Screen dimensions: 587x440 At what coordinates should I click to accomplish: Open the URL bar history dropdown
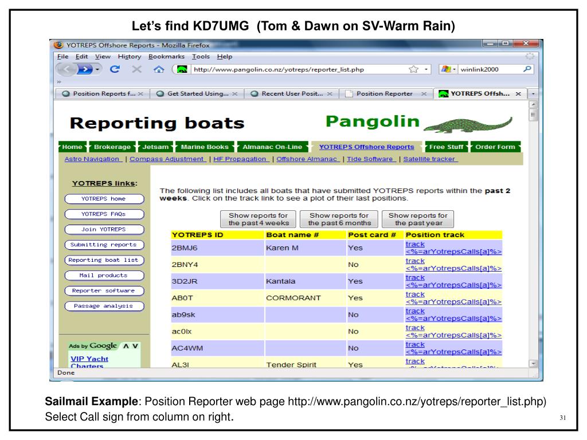pyautogui.click(x=426, y=69)
